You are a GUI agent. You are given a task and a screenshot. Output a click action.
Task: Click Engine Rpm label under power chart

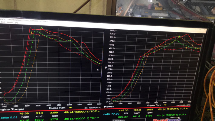154,105
